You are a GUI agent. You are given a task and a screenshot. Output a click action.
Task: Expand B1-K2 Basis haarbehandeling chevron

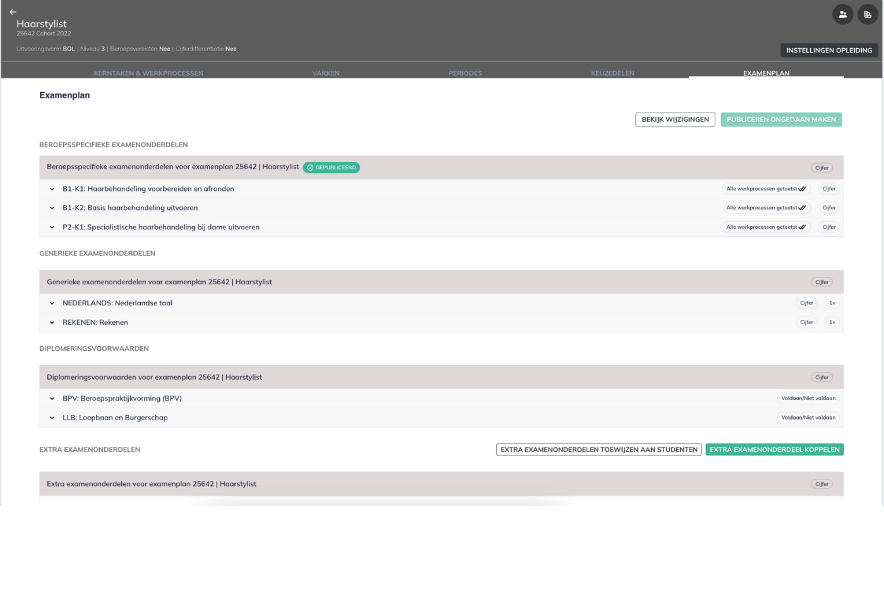(52, 208)
